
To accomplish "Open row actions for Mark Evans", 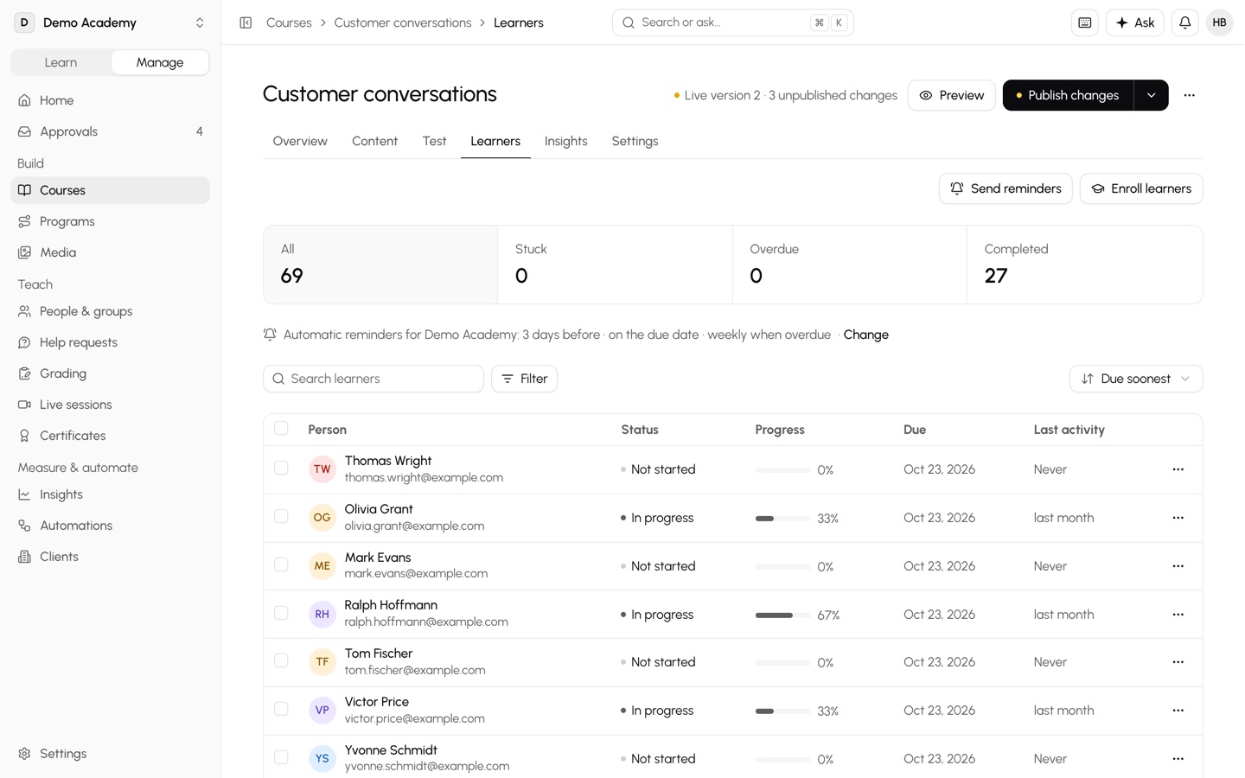I will coord(1178,566).
